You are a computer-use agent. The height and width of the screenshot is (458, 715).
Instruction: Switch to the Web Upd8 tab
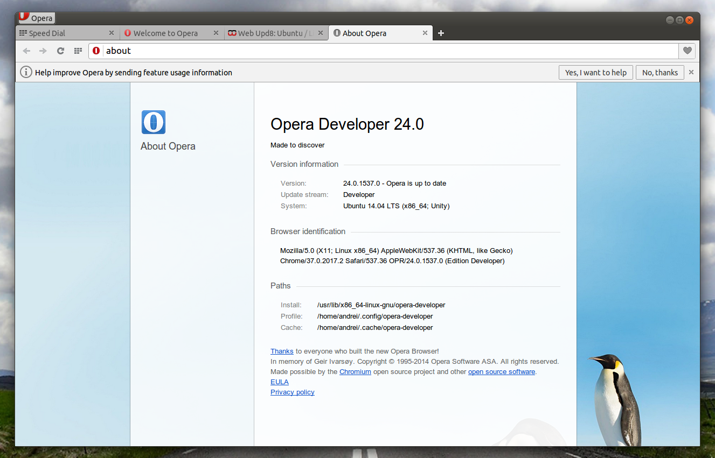275,33
